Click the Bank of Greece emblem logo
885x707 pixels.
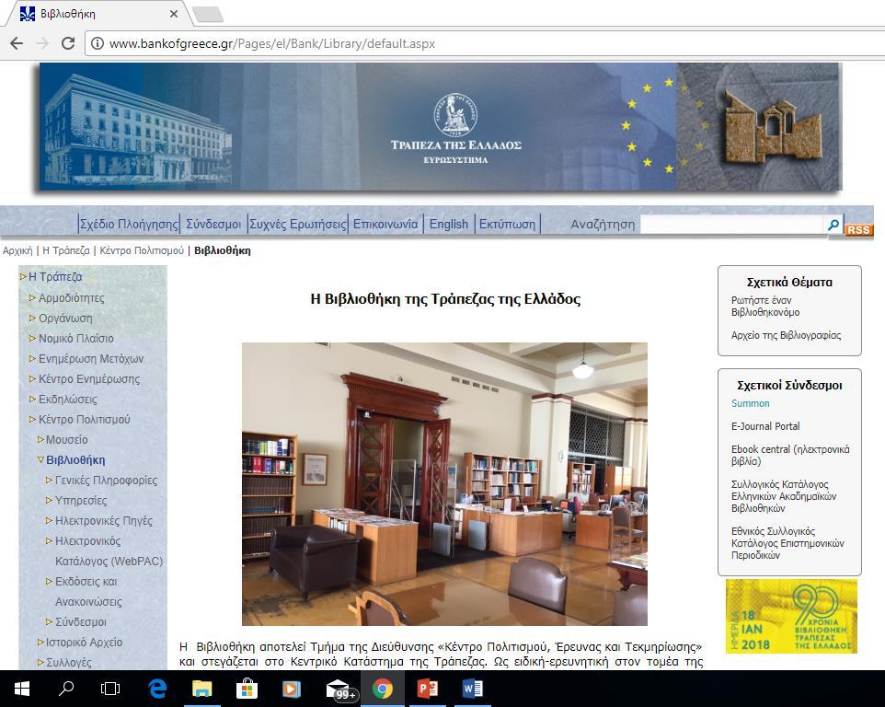click(455, 115)
